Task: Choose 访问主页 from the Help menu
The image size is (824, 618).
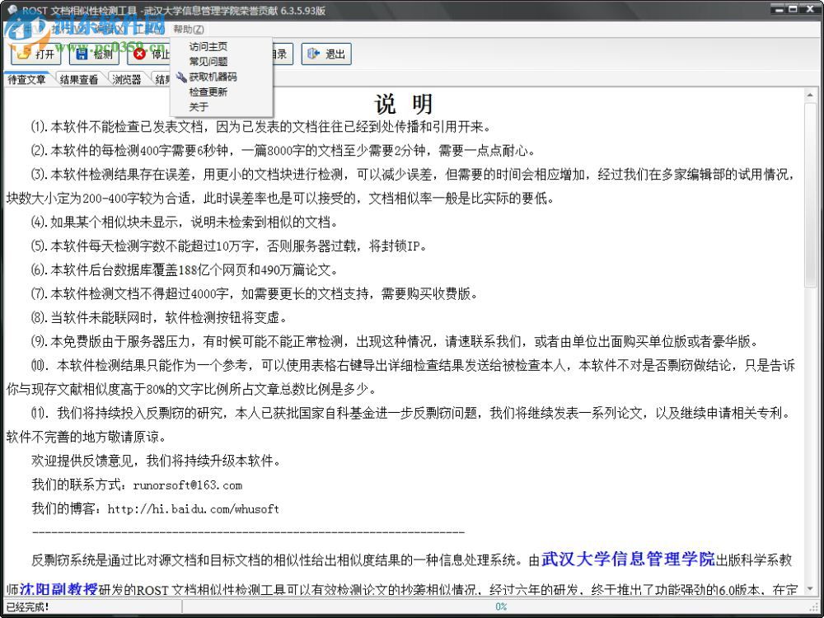Action: pyautogui.click(x=208, y=47)
